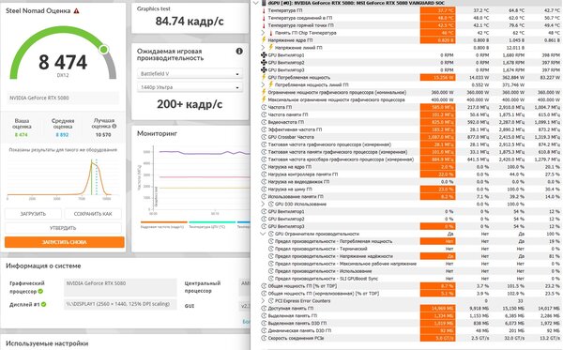Click clock icon of Нагрузка на ядро ГП
Viewport: 563px width, 350px height.
pos(264,167)
